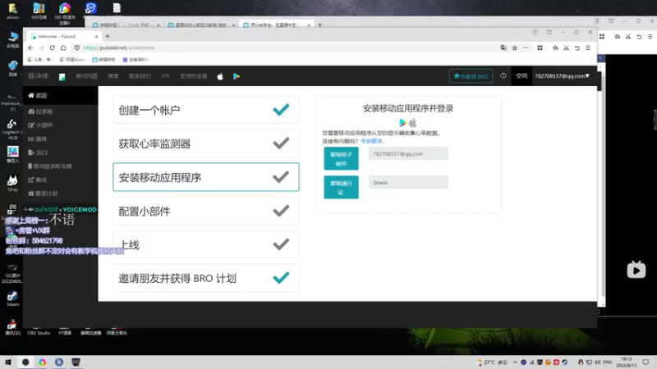The image size is (657, 369).
Task: Click the email field showing 782708557@qq.com
Action: point(408,153)
